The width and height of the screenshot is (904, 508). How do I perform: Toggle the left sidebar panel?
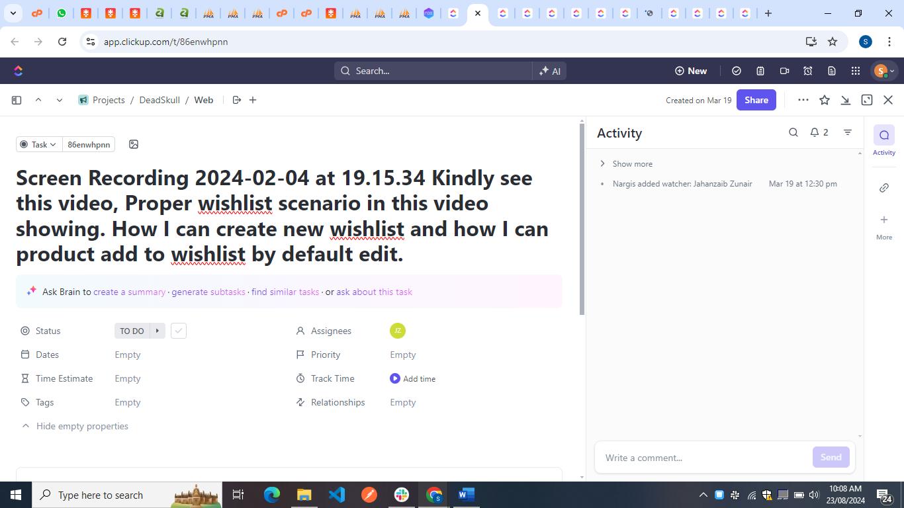point(17,100)
